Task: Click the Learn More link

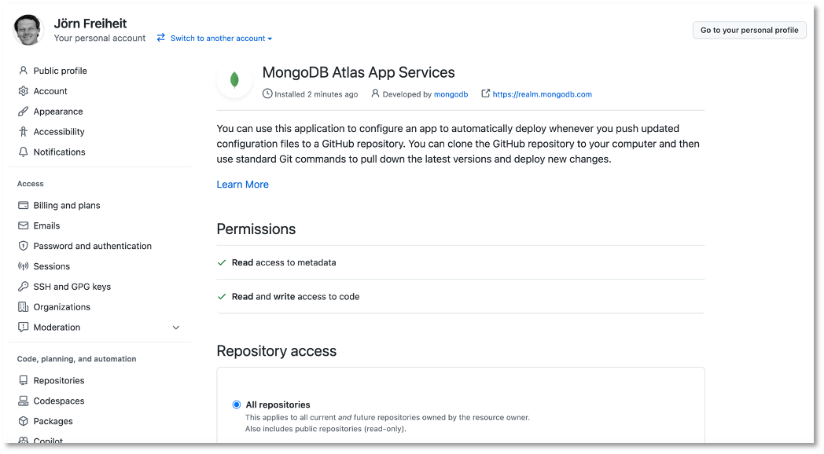Action: [242, 185]
